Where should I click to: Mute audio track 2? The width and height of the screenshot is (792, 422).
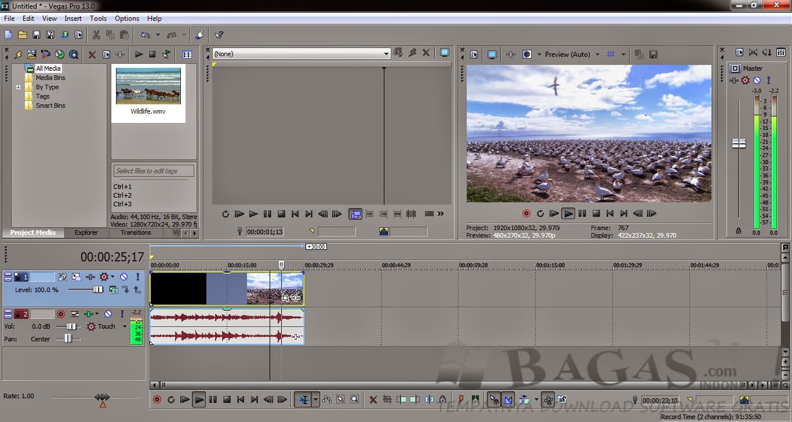click(108, 314)
